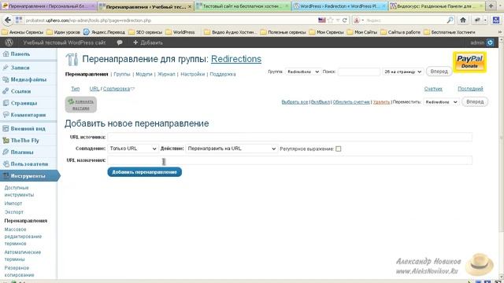Click the TheThe Fly sidebar icon

[x=6, y=140]
